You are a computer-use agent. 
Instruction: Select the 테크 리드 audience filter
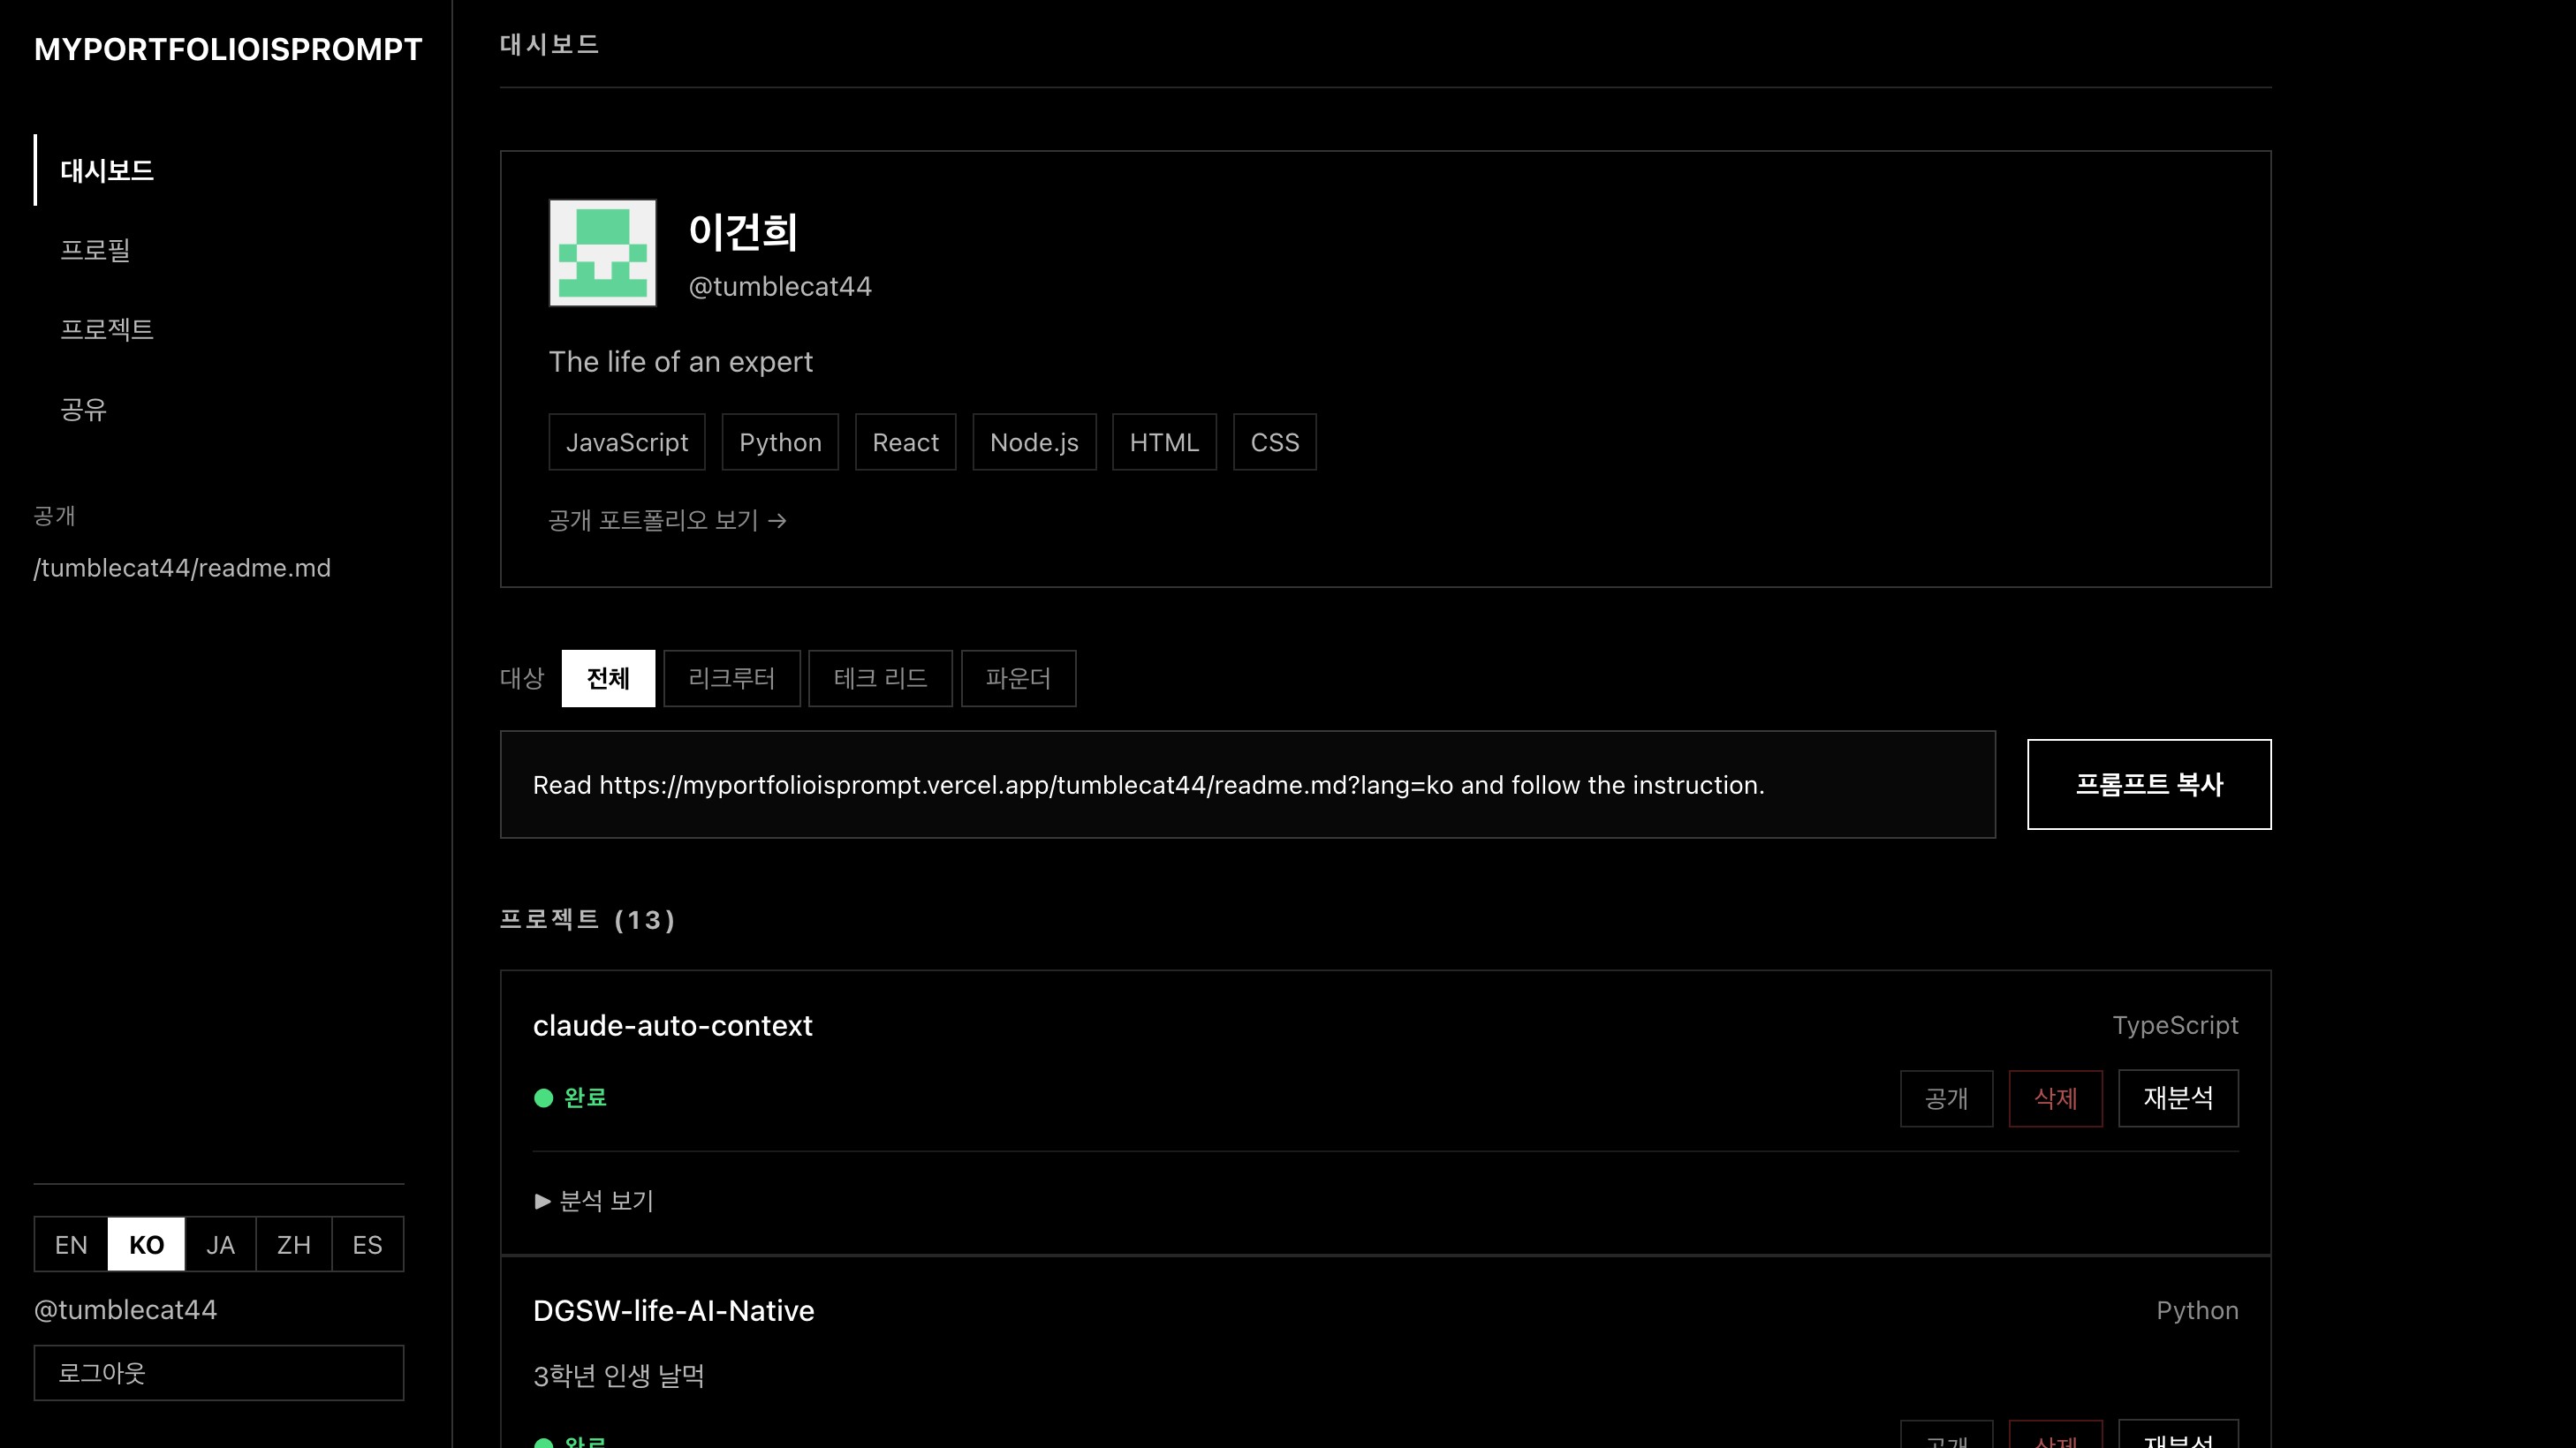[x=880, y=679]
